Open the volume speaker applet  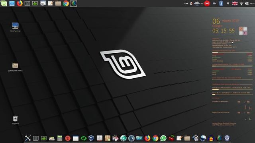click(247, 4)
